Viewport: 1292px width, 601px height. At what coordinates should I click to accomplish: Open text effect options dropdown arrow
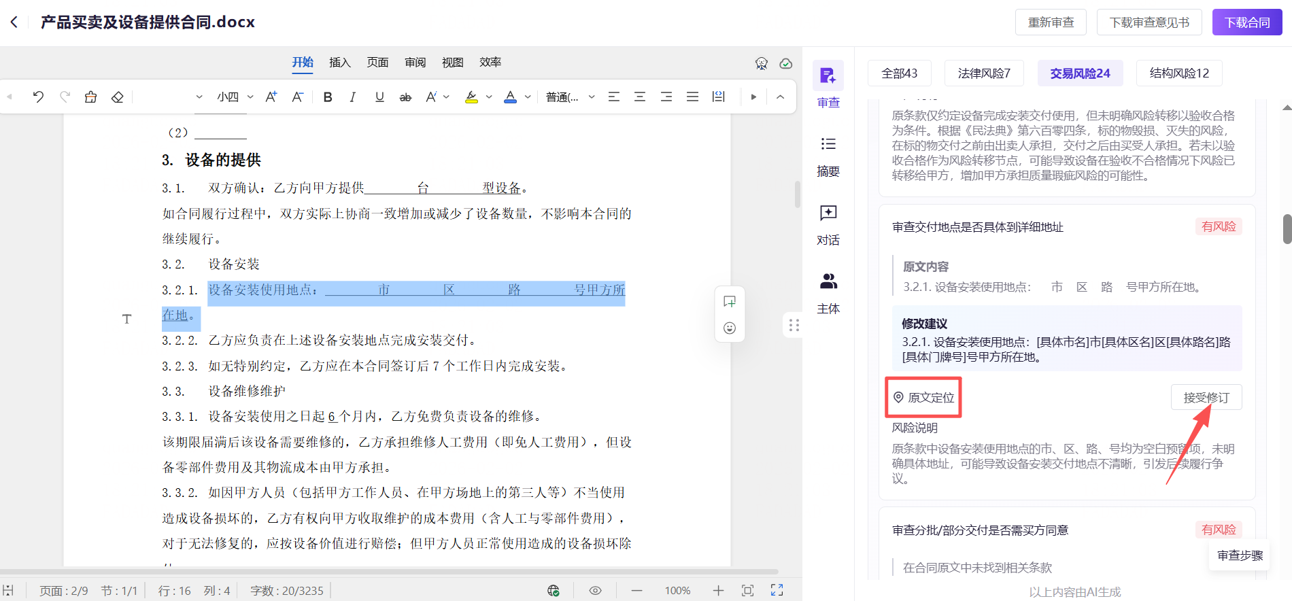click(447, 97)
